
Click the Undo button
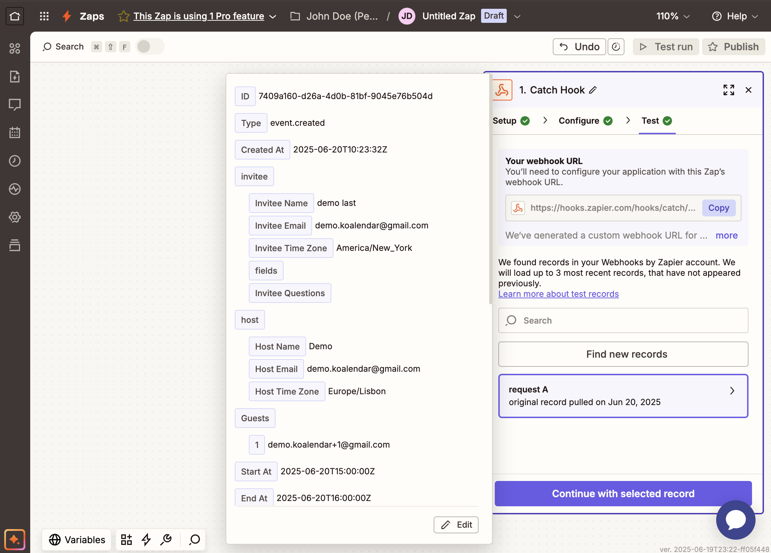pyautogui.click(x=579, y=47)
